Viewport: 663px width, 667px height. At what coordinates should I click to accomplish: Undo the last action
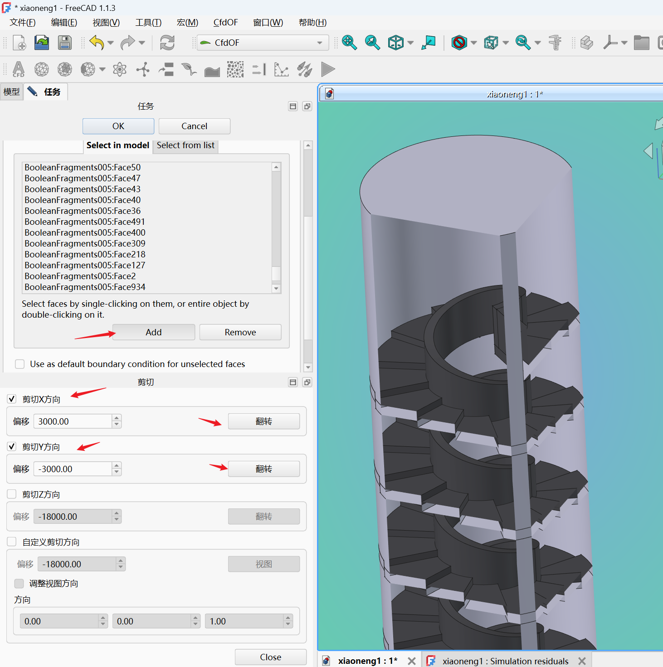point(97,43)
